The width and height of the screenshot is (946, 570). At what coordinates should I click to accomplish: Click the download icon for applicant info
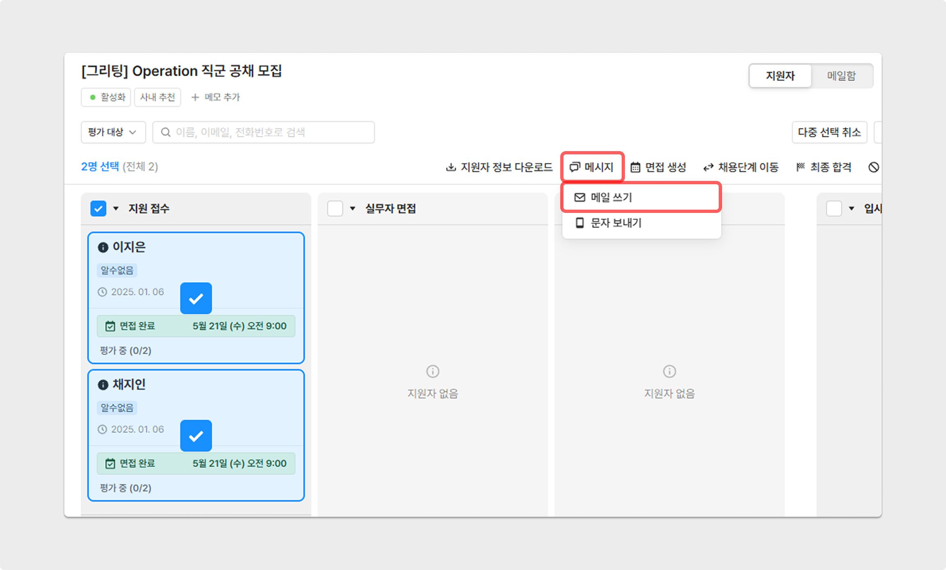coord(450,167)
